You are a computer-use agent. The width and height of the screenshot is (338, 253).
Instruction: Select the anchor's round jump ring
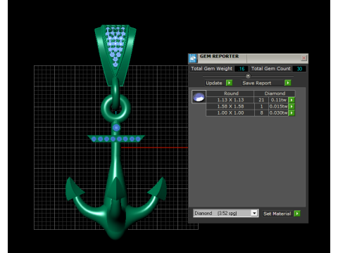pyautogui.click(x=115, y=108)
